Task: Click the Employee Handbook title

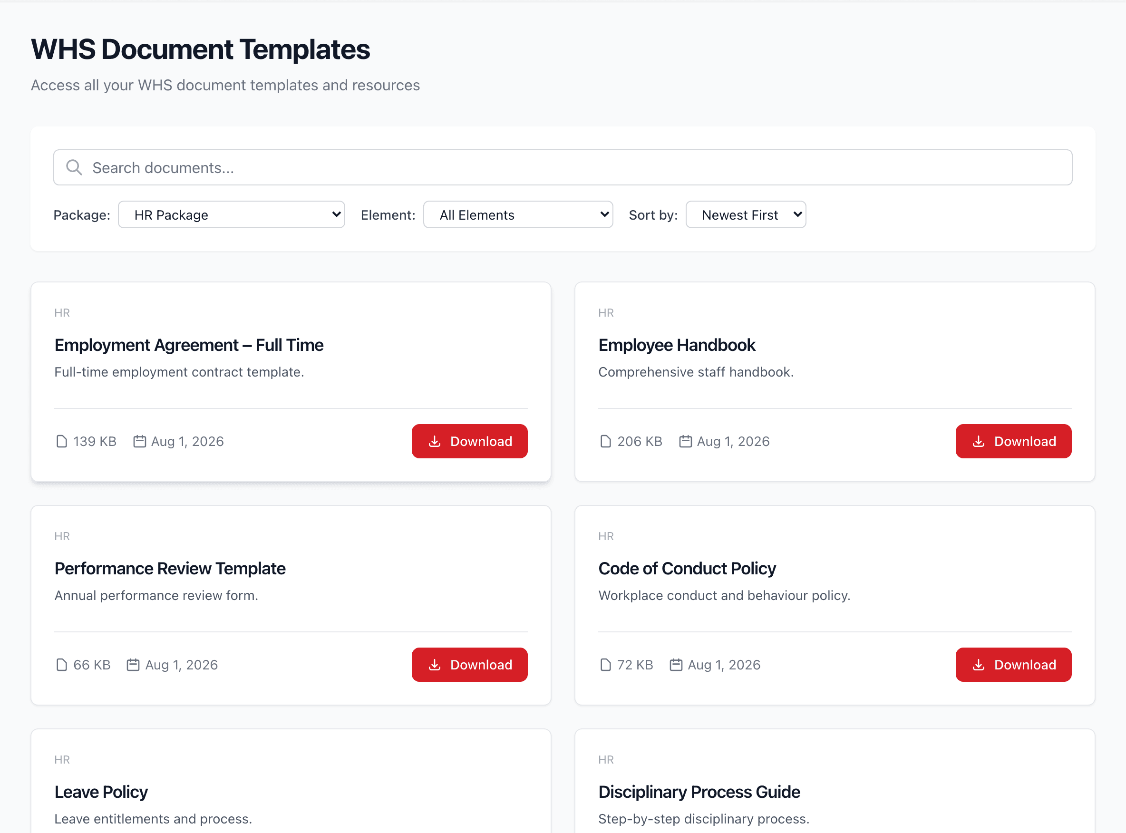Action: pyautogui.click(x=677, y=345)
